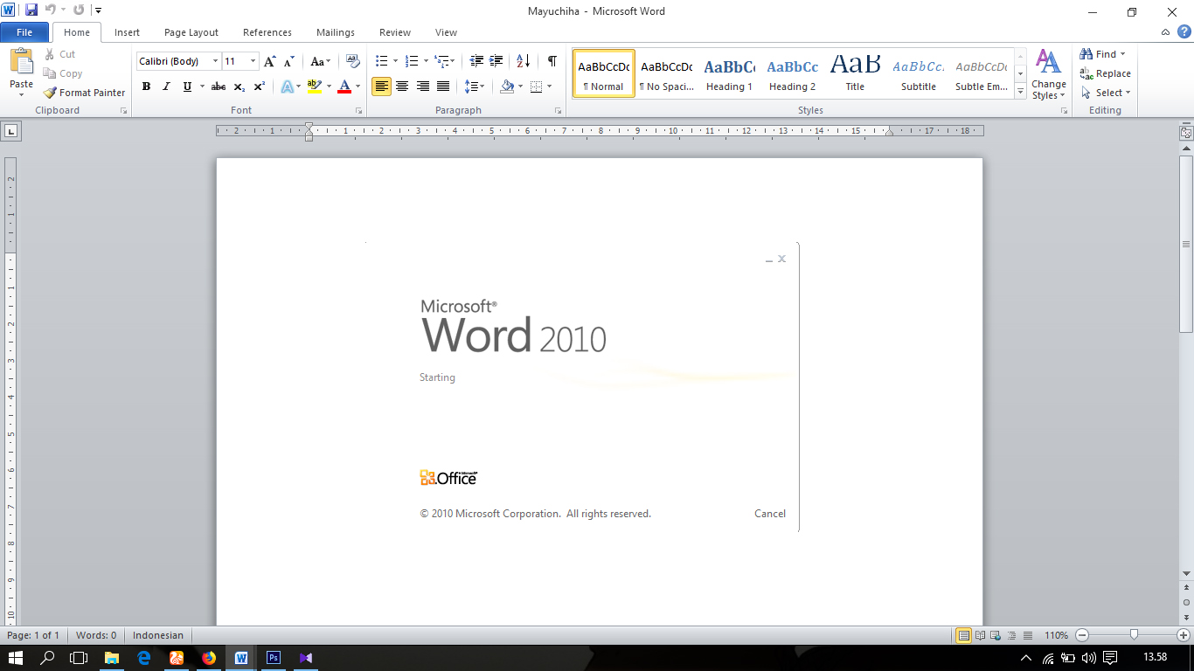This screenshot has height=671, width=1194.
Task: Click the Words: 0 counter
Action: pyautogui.click(x=95, y=635)
